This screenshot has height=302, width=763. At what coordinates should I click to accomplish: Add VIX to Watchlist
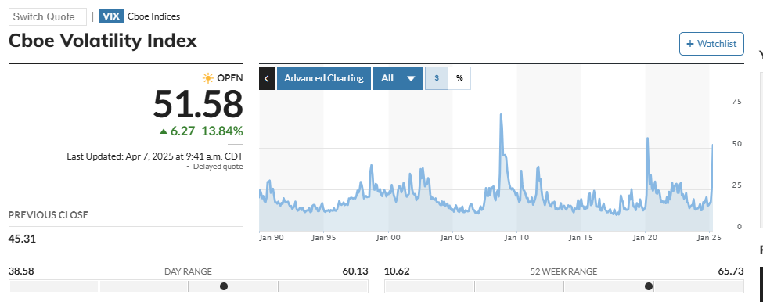711,44
